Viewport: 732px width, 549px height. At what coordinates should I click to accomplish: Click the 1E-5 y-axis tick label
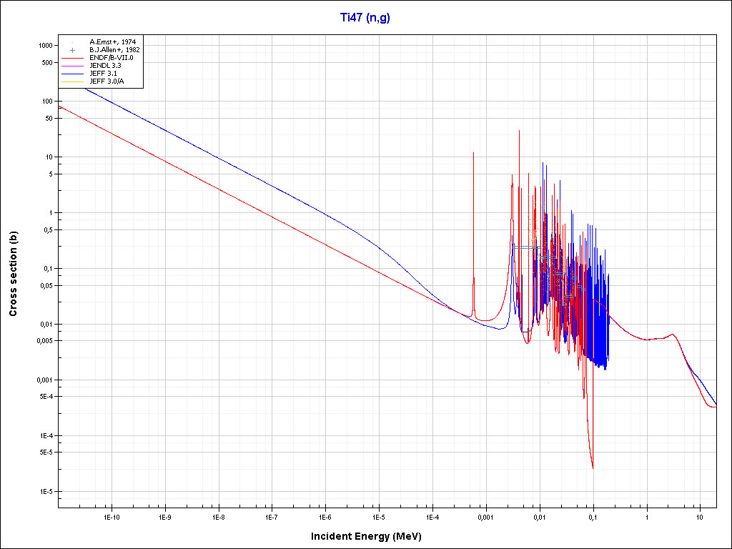coord(45,492)
